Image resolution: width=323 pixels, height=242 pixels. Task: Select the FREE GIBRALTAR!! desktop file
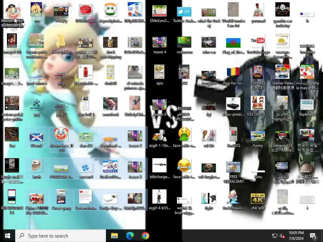click(x=233, y=172)
